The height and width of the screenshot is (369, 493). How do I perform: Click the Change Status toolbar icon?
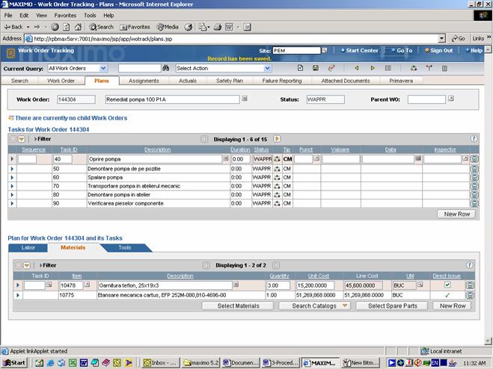click(414, 68)
